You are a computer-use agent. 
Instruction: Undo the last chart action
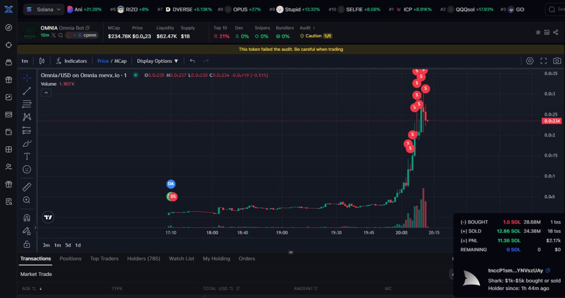192,61
